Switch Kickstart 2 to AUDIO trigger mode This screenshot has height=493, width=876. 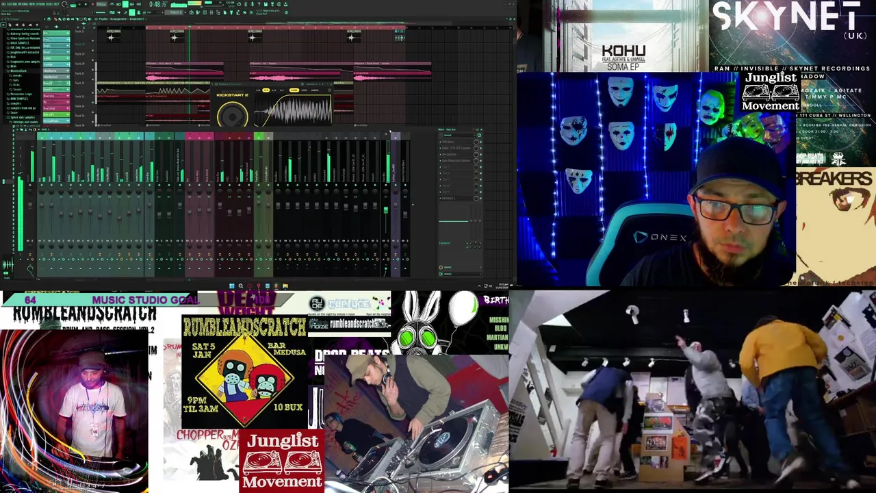pyautogui.click(x=315, y=90)
